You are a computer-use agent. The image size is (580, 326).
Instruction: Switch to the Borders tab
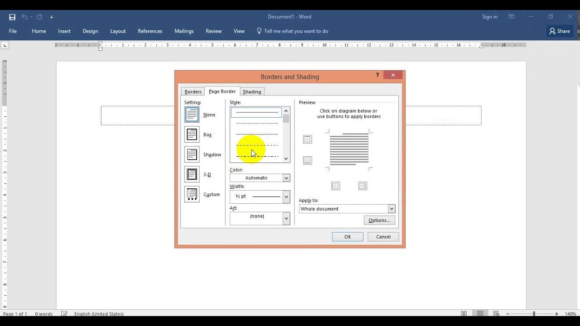click(x=193, y=92)
